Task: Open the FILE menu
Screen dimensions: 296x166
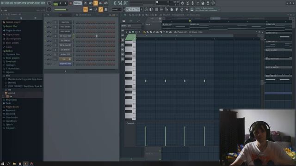Action: [3, 3]
